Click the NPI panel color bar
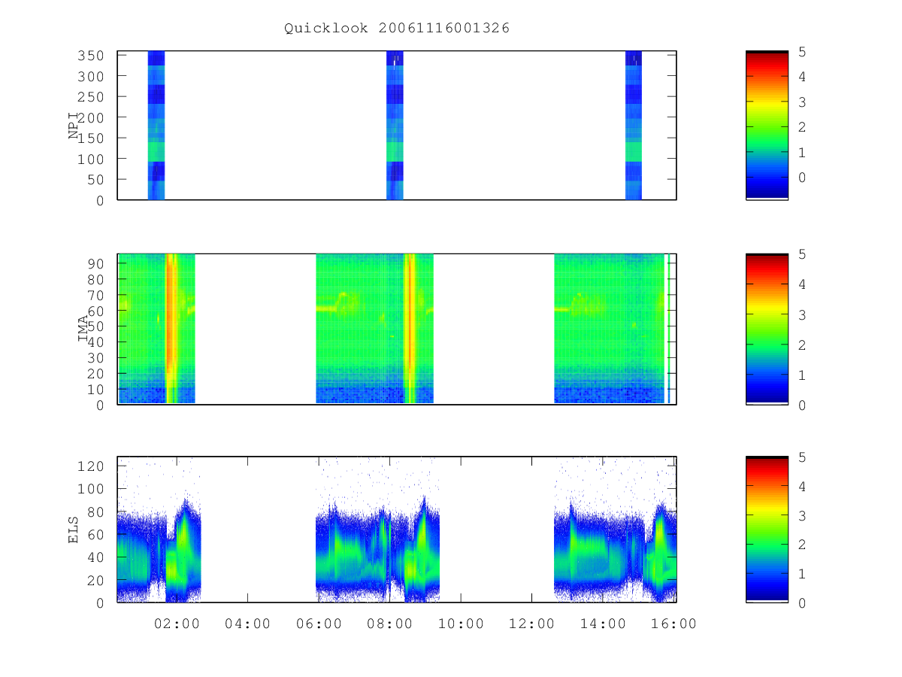 coord(767,125)
